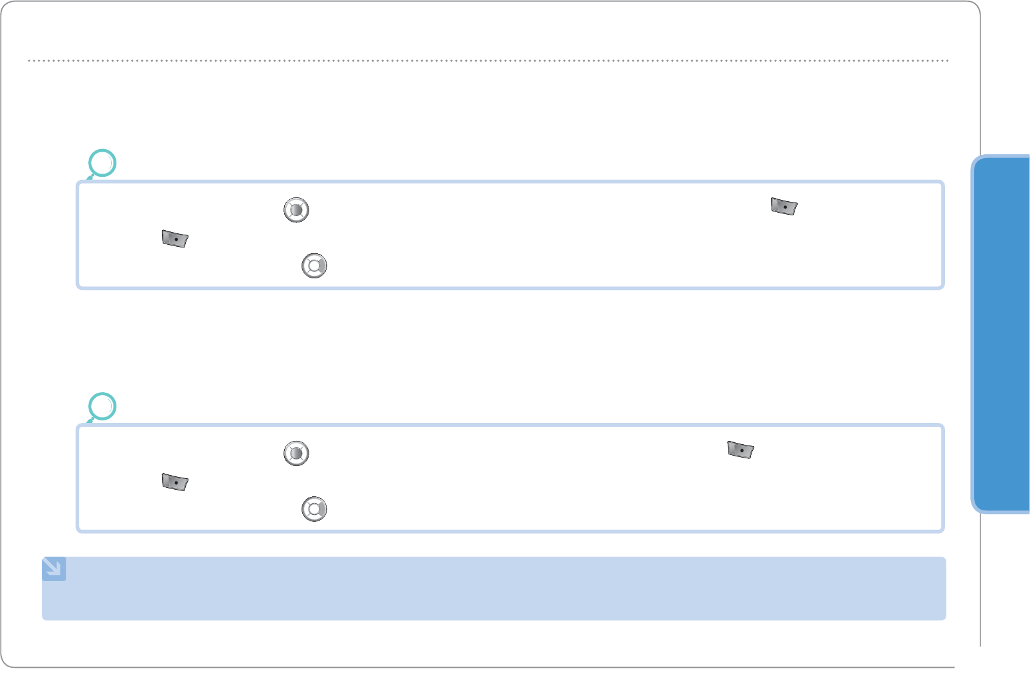Open the blue side tab on the right edge
The width and height of the screenshot is (1030, 691).
1002,334
